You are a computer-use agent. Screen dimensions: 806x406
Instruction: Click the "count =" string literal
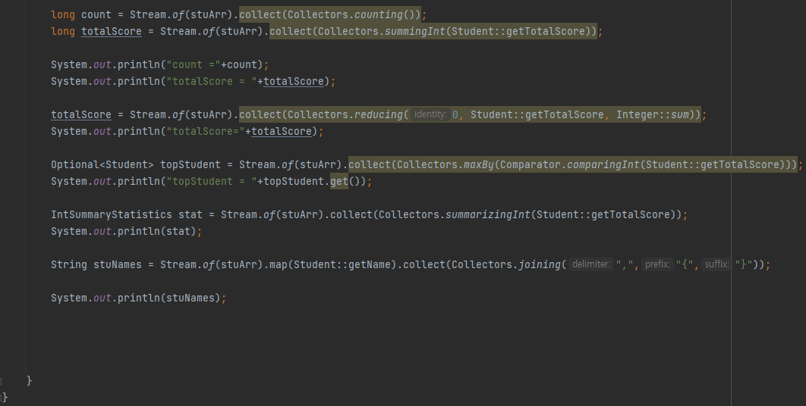pos(194,64)
